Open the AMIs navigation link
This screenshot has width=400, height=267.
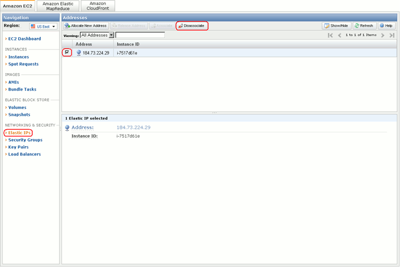click(x=13, y=82)
